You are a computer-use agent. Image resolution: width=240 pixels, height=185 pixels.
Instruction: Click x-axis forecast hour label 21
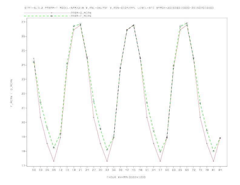[x=80, y=170]
